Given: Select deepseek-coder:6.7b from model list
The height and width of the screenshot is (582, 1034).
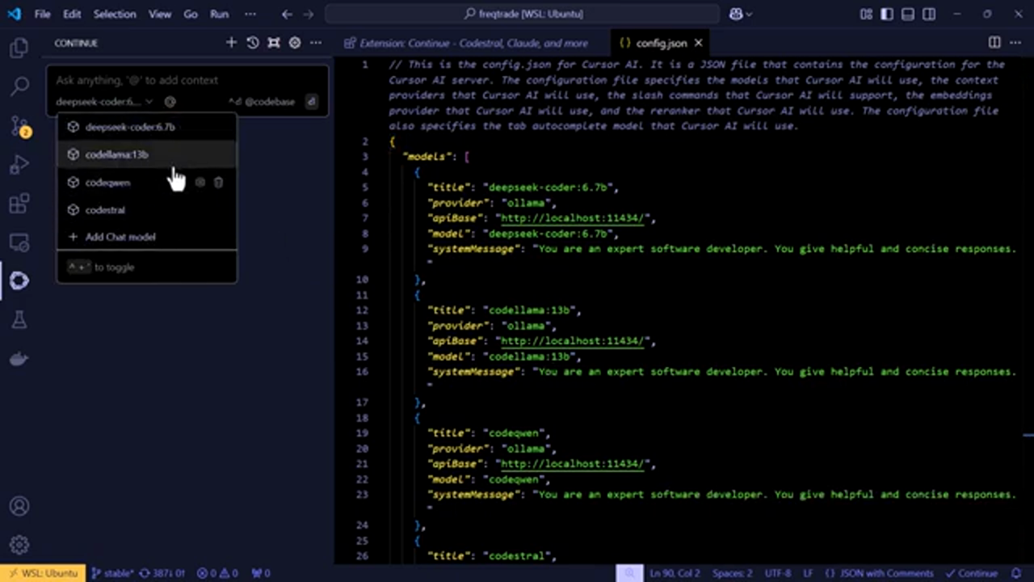Looking at the screenshot, I should pos(146,127).
